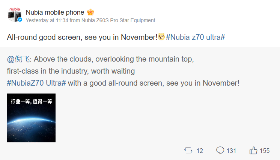Screen dimensions: 280x160
Task: Click the Chinese caption on the thumbnail
Action: 31,101
